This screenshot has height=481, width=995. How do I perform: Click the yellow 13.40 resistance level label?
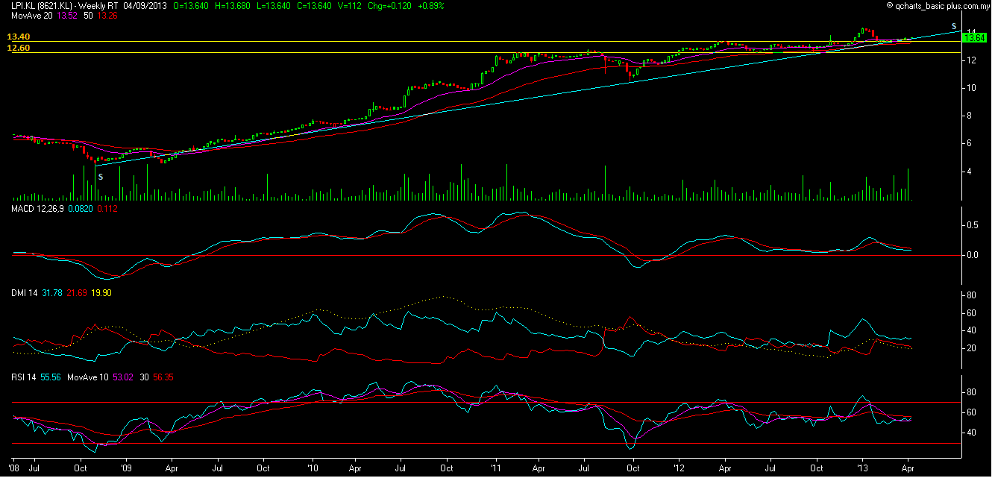(x=16, y=36)
